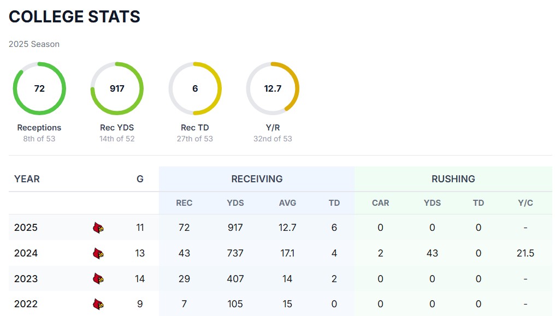Click the Y/R ring showing 12.7
Viewport: 555px width, 316px height.
(x=273, y=88)
